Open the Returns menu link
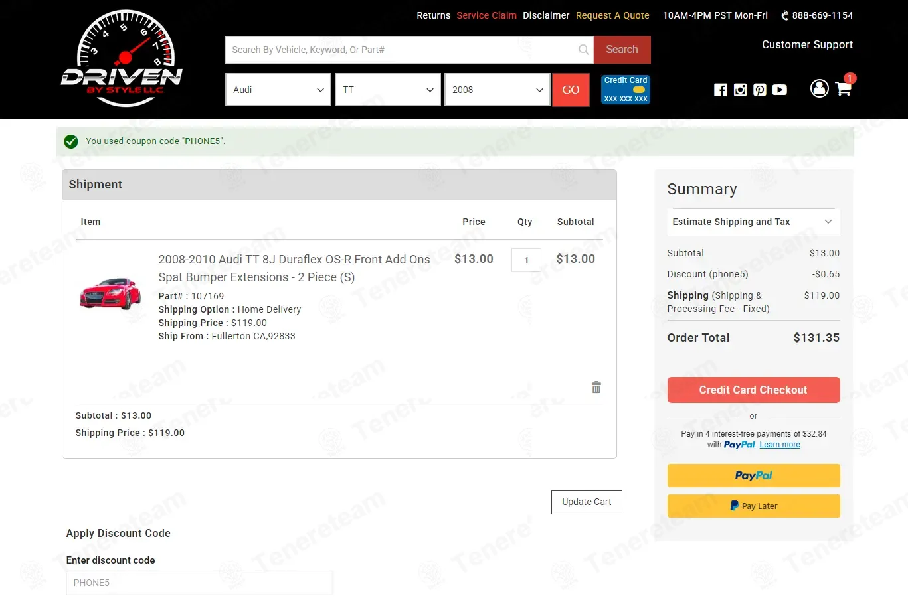The width and height of the screenshot is (908, 602). pyautogui.click(x=434, y=15)
